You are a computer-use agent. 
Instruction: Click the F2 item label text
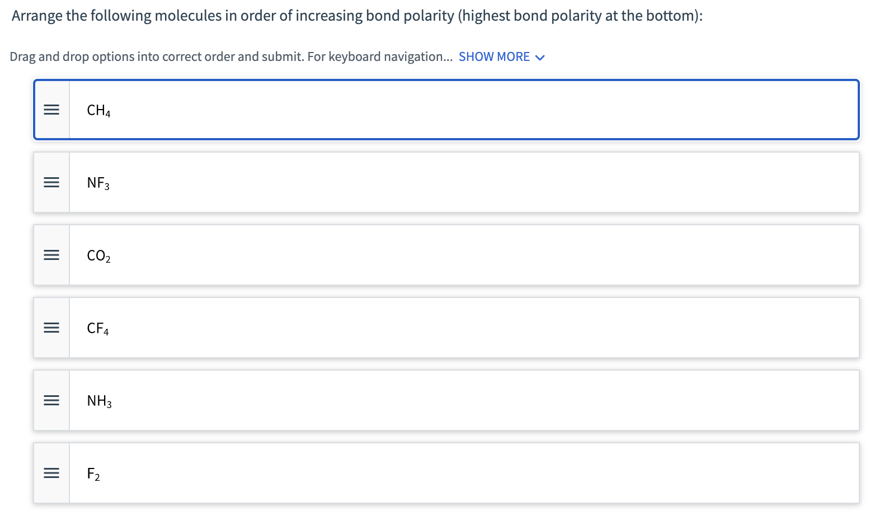point(93,473)
